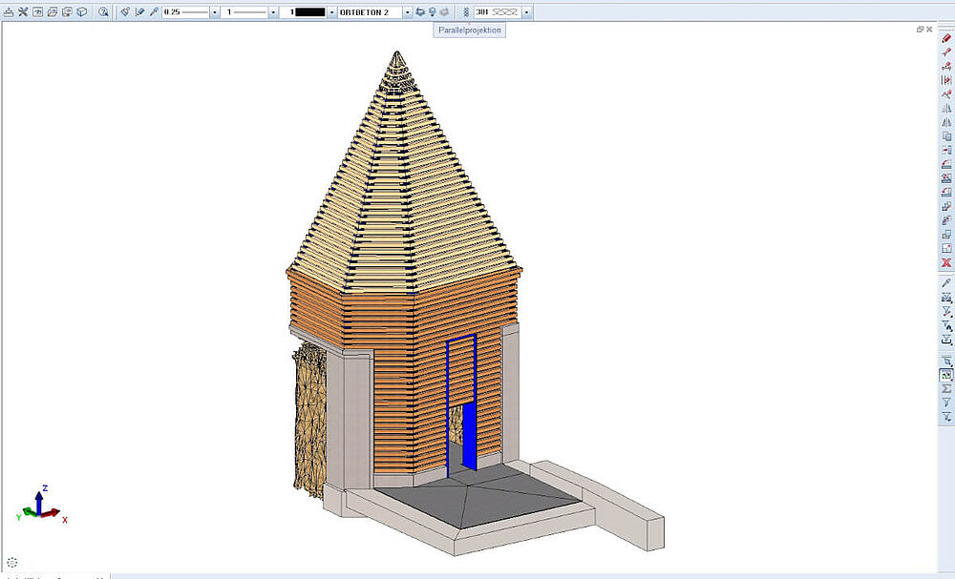The height and width of the screenshot is (579, 955).
Task: Click the layer selection icon after ORTBETON 2
Action: (x=419, y=11)
